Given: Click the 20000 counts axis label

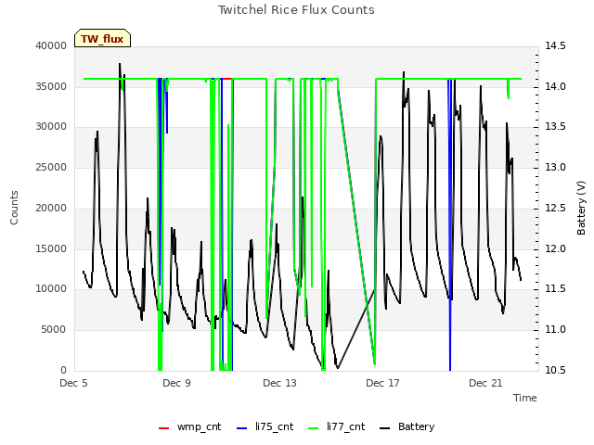Looking at the screenshot, I should [51, 208].
